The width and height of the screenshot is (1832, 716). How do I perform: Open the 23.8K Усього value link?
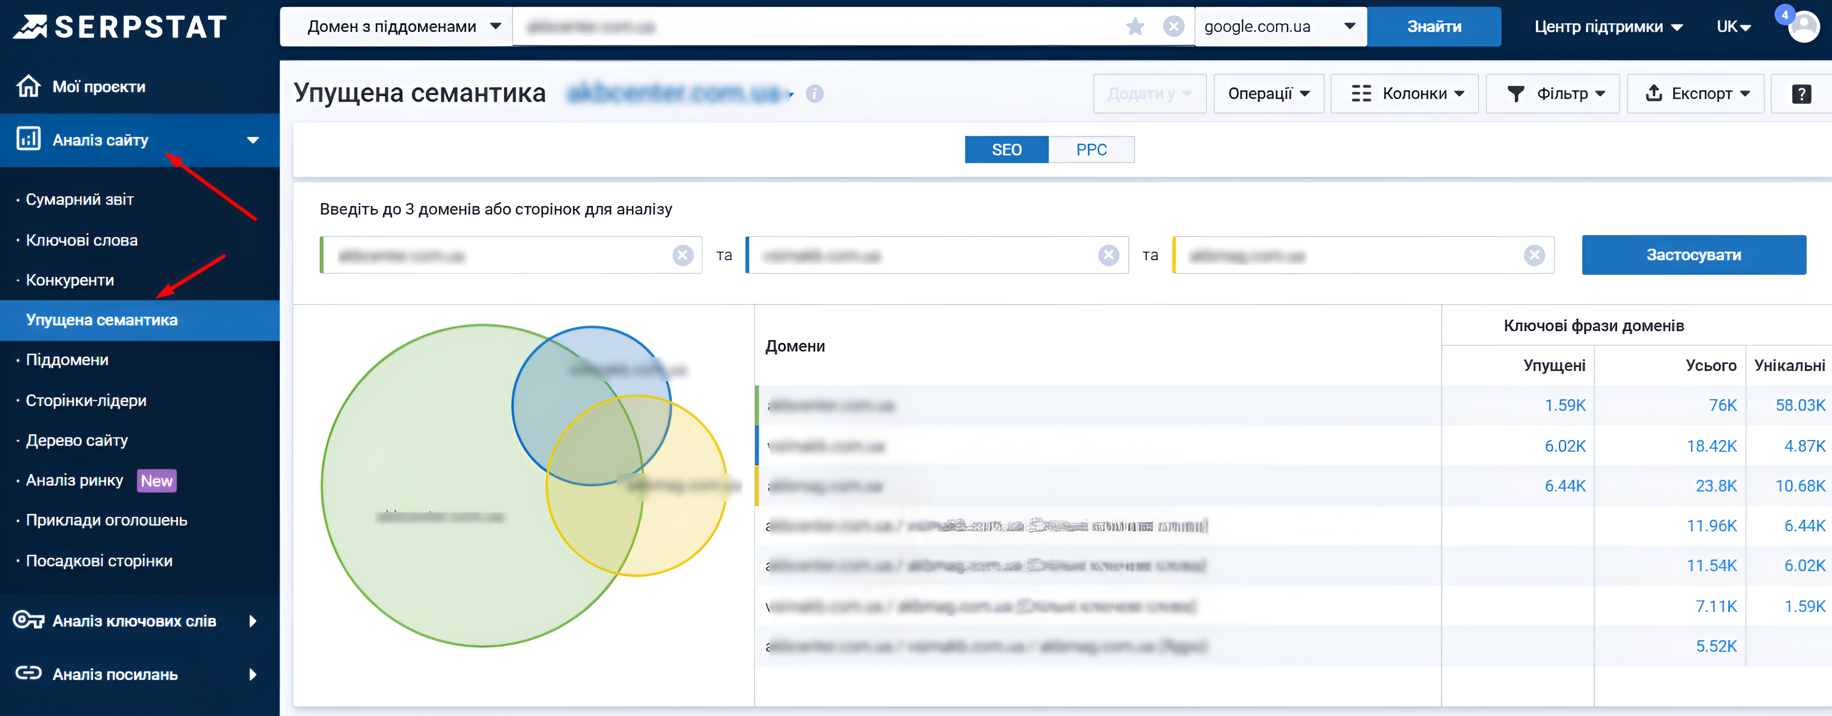[1716, 486]
